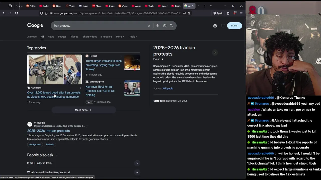
Task: Click the browser back arrow
Action: pyautogui.click(x=4, y=13)
